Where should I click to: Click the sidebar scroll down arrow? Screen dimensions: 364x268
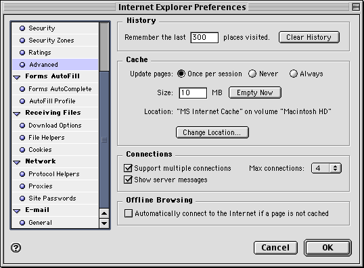104,223
